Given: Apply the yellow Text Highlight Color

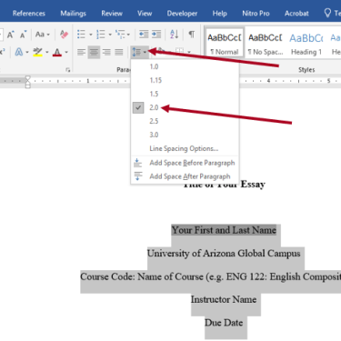Looking at the screenshot, I should (x=37, y=52).
